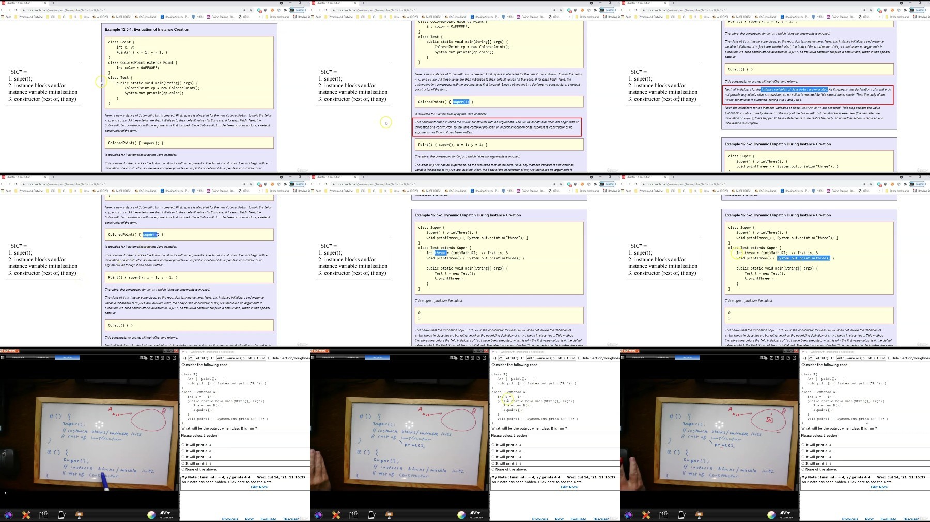Click the stacked pages icon in bottom-right AVer panel
Image resolution: width=930 pixels, height=522 pixels.
pyautogui.click(x=681, y=515)
